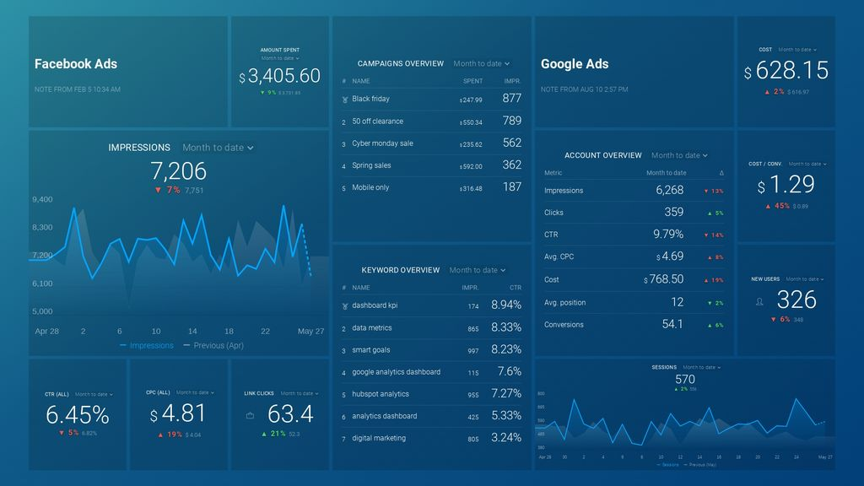
Task: Select the digital marketing keyword row
Action: tap(431, 438)
